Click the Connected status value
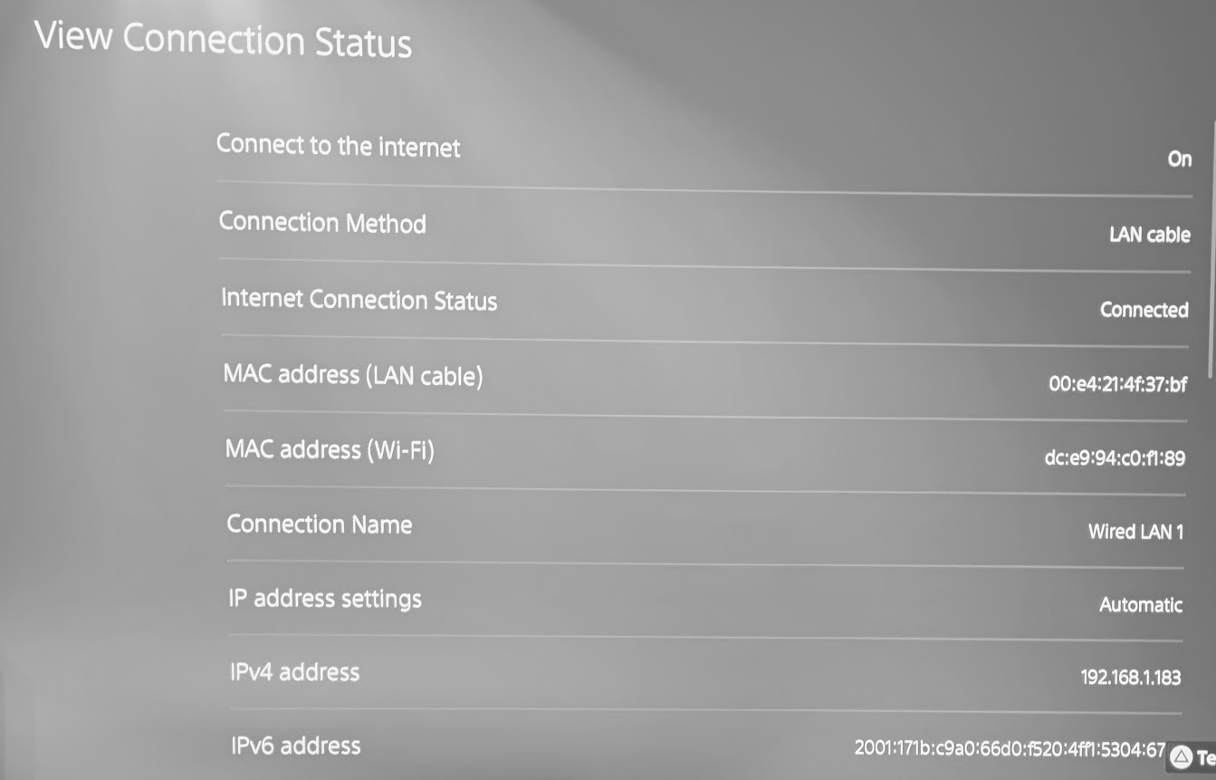This screenshot has height=780, width=1216. 1144,310
